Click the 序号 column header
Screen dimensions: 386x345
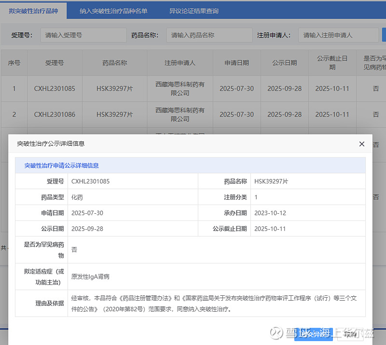(14, 63)
